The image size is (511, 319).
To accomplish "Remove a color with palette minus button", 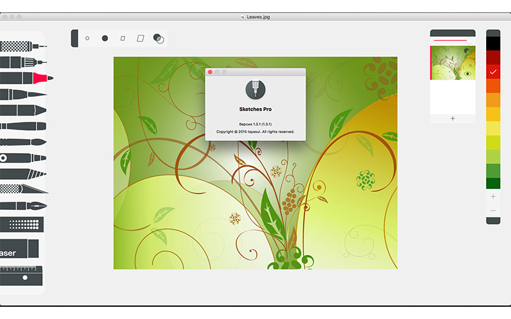I will coord(493,211).
